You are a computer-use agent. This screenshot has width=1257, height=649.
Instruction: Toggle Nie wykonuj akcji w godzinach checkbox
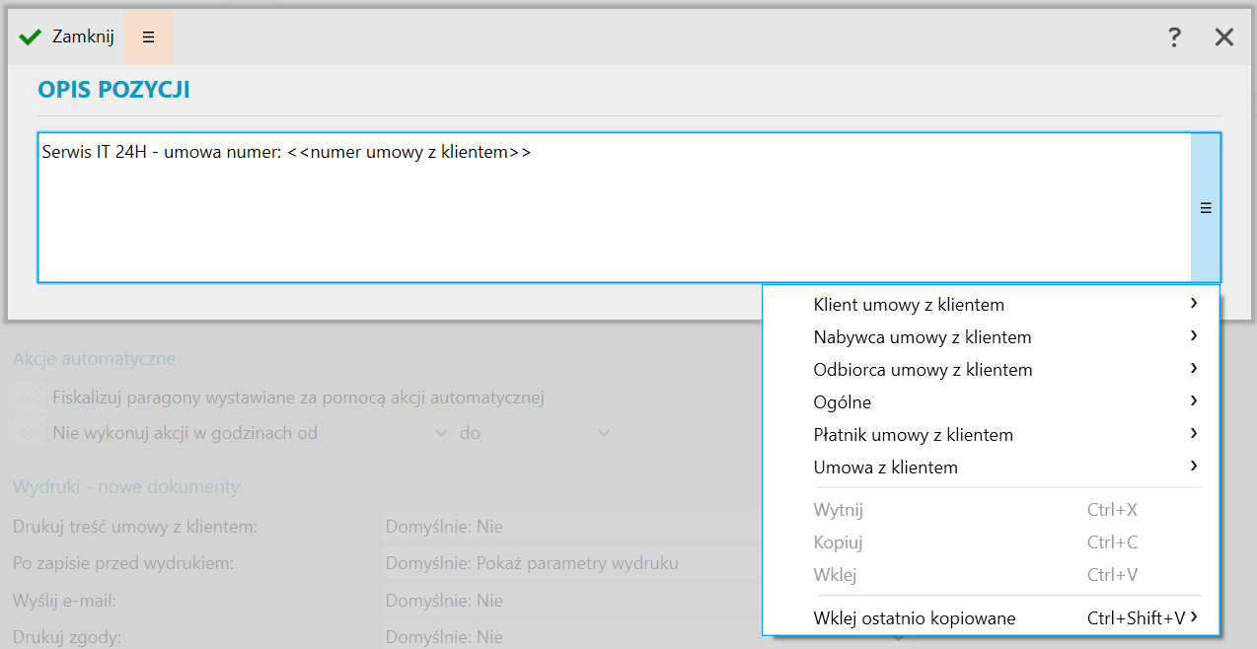(x=29, y=432)
